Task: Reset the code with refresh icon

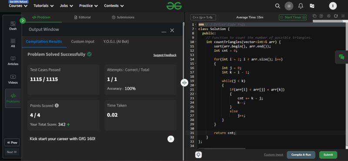Action: pos(336,16)
